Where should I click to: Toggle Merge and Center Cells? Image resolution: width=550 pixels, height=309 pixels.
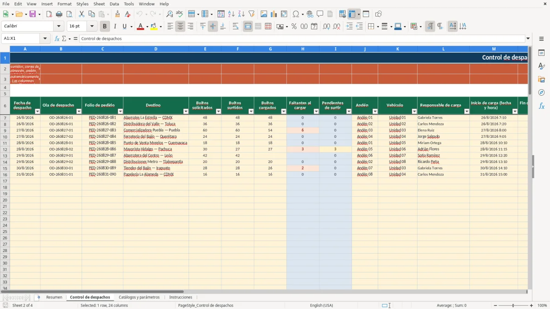point(248,27)
